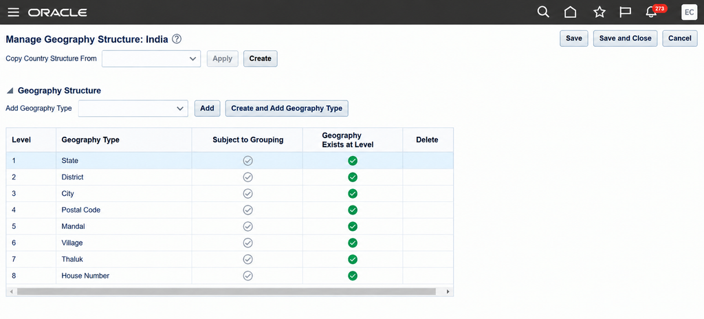704x319 pixels.
Task: Open the EC user profile menu
Action: click(689, 12)
